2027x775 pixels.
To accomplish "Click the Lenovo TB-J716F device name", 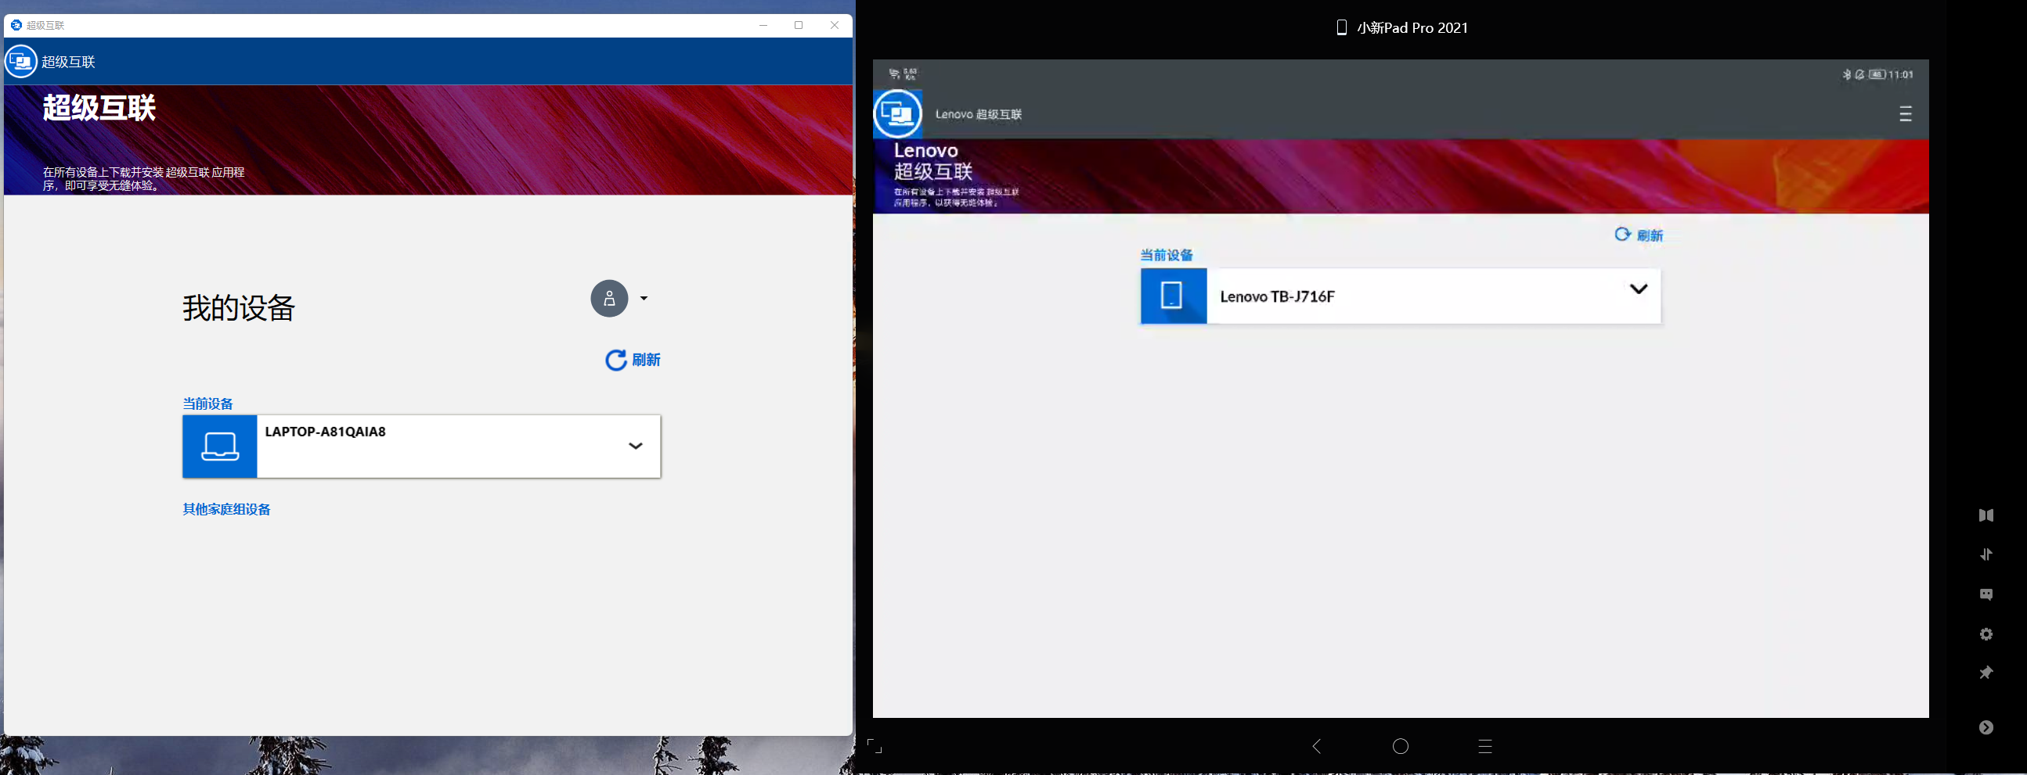I will (x=1277, y=296).
